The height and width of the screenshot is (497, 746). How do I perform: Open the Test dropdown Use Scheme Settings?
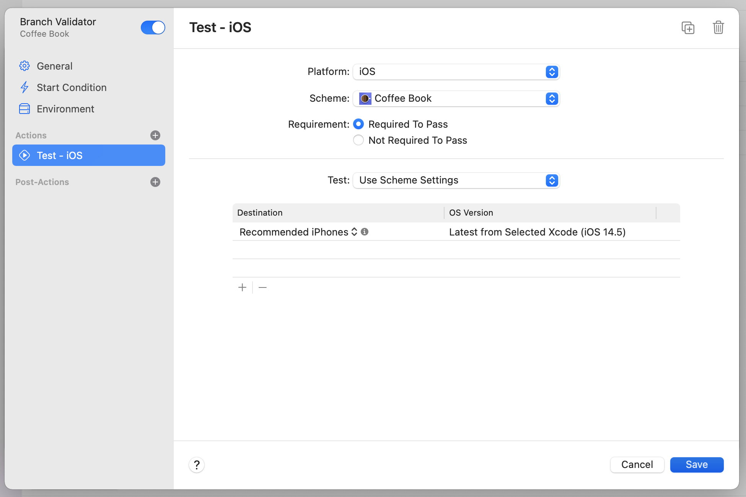click(456, 180)
